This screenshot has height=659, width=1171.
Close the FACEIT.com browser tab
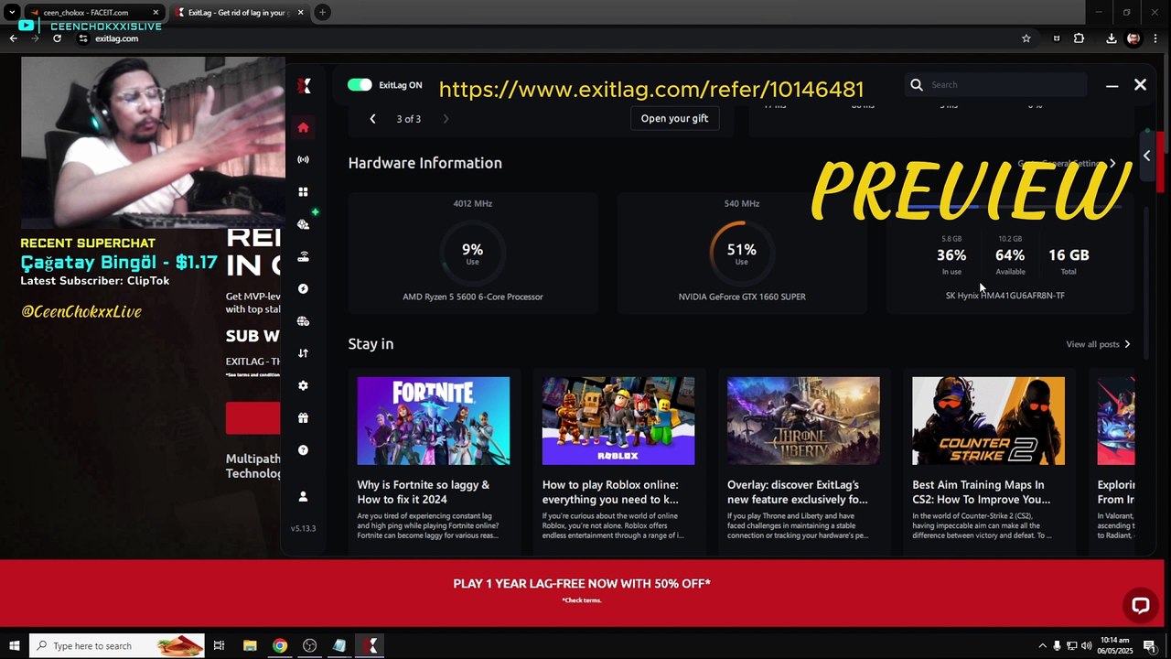pos(156,13)
